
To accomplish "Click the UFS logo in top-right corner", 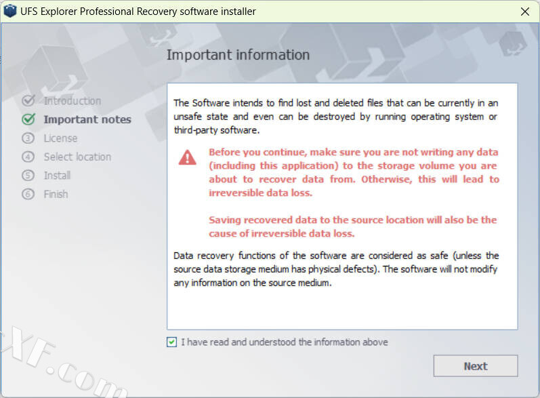I will coord(513,43).
